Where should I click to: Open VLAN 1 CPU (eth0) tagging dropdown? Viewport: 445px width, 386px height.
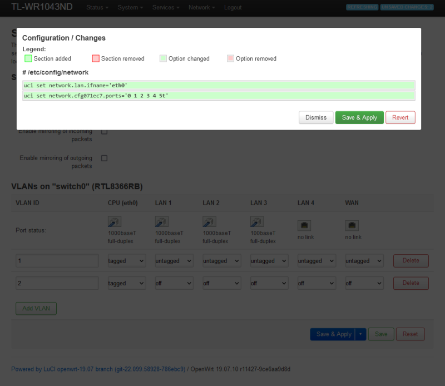click(x=127, y=261)
